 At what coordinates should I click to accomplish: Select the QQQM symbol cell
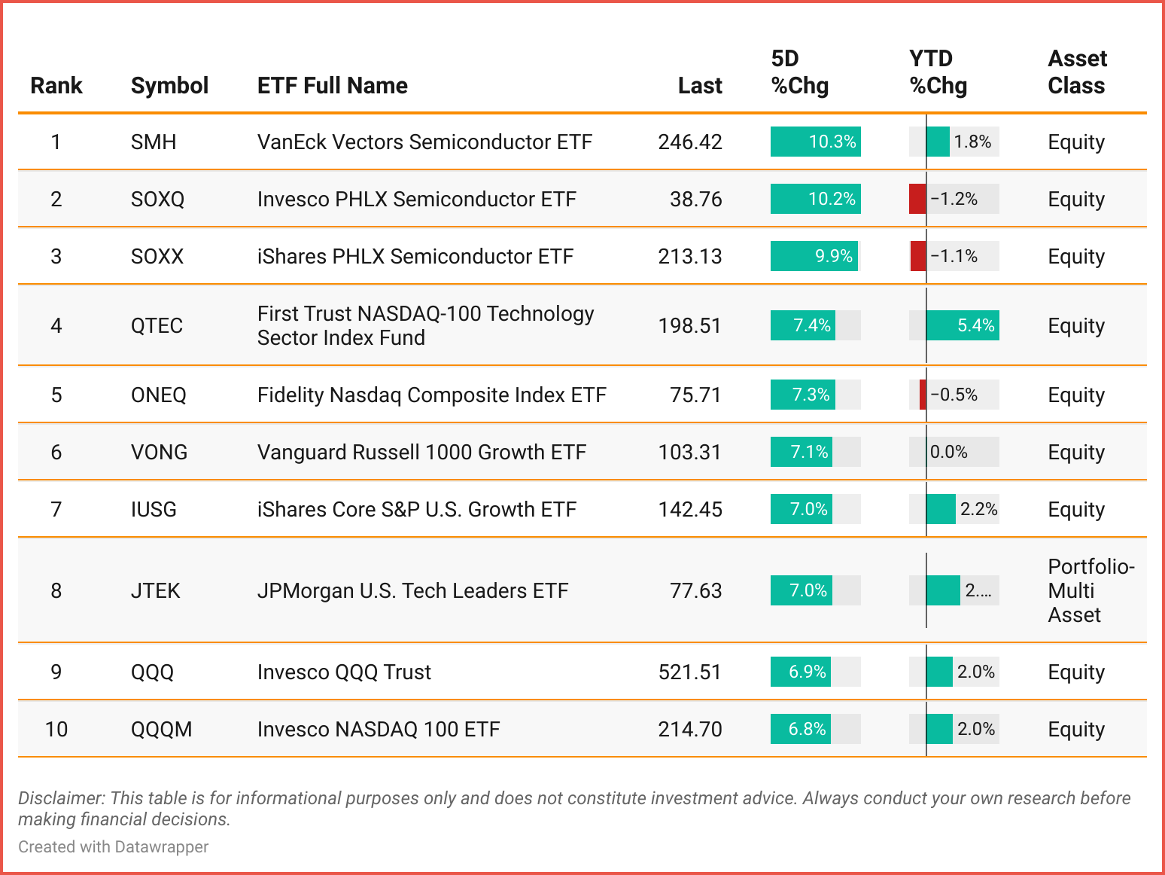pos(161,730)
